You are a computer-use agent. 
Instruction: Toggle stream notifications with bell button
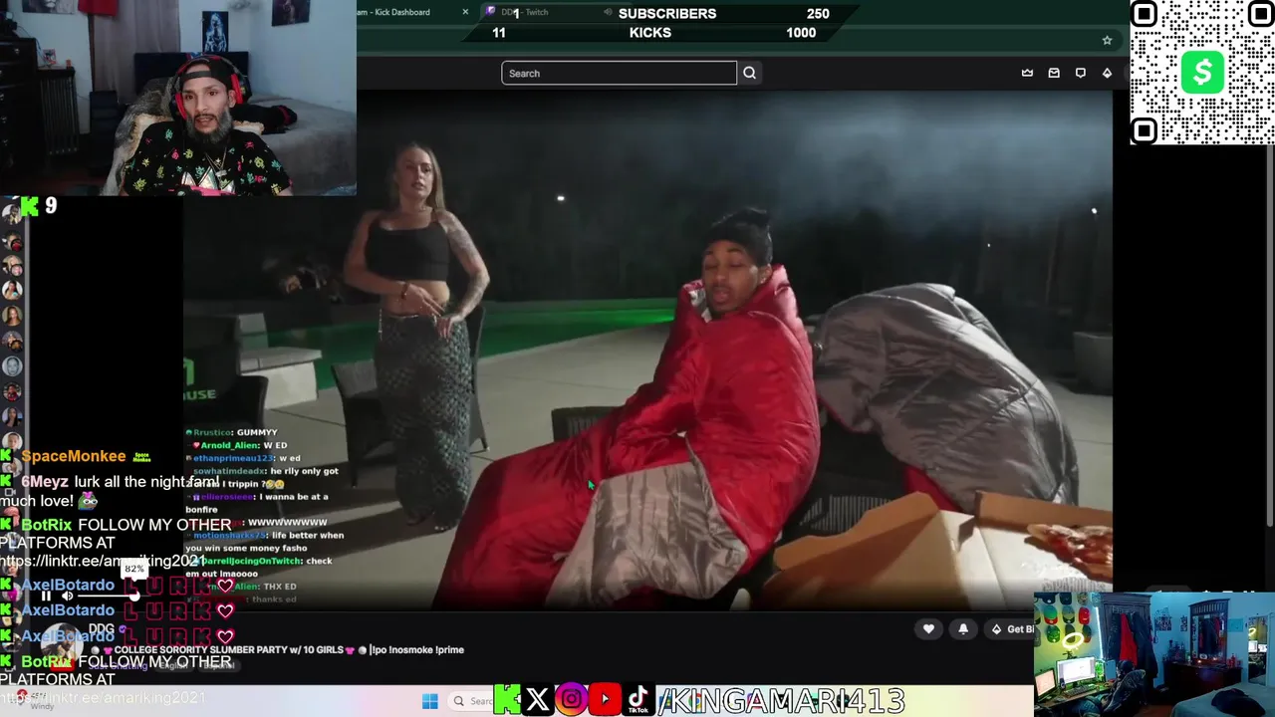point(963,628)
